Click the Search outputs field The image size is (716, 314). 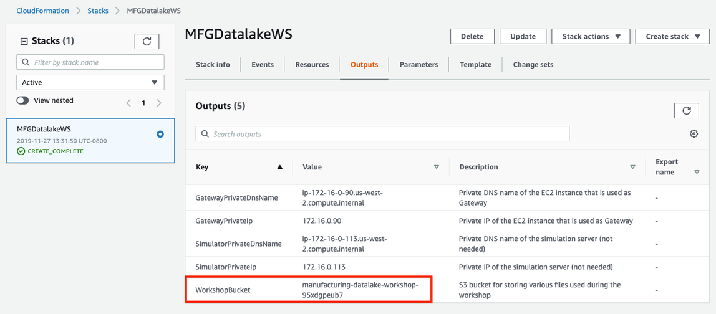(x=382, y=134)
